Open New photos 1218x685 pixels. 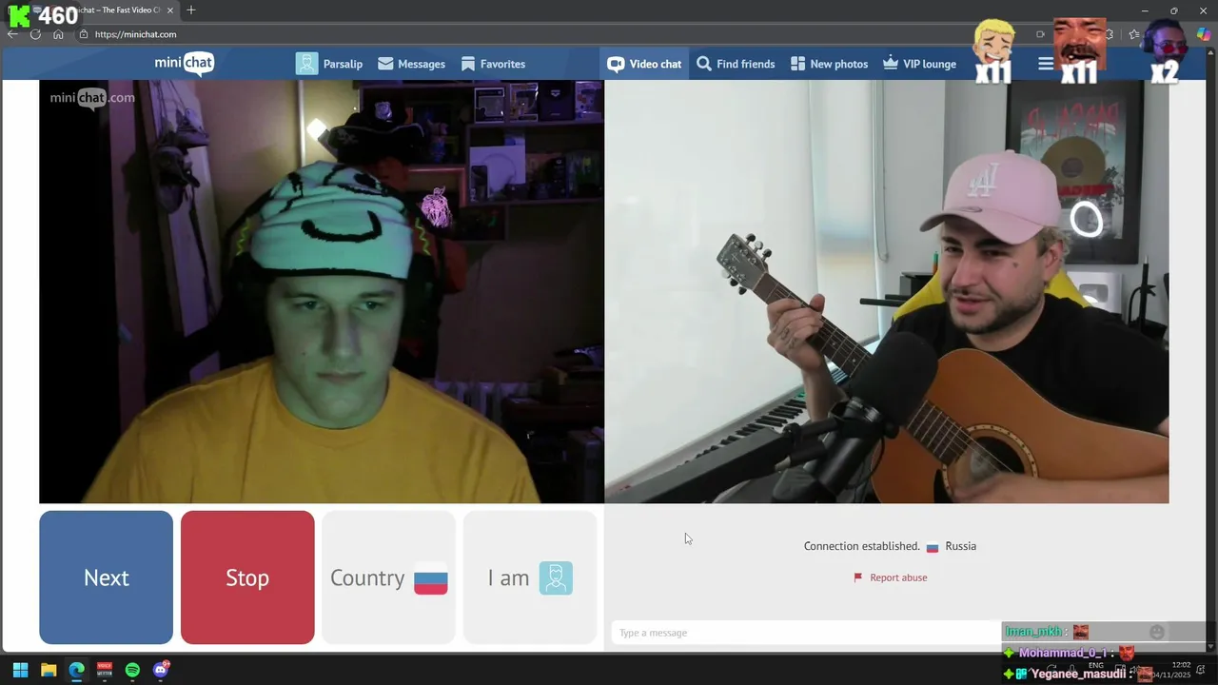click(829, 64)
